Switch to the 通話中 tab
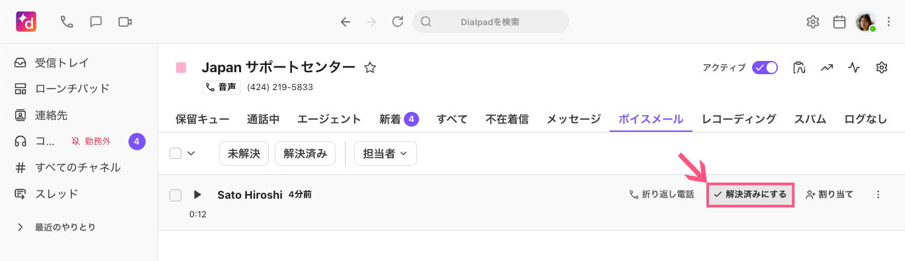This screenshot has width=905, height=261. point(263,119)
